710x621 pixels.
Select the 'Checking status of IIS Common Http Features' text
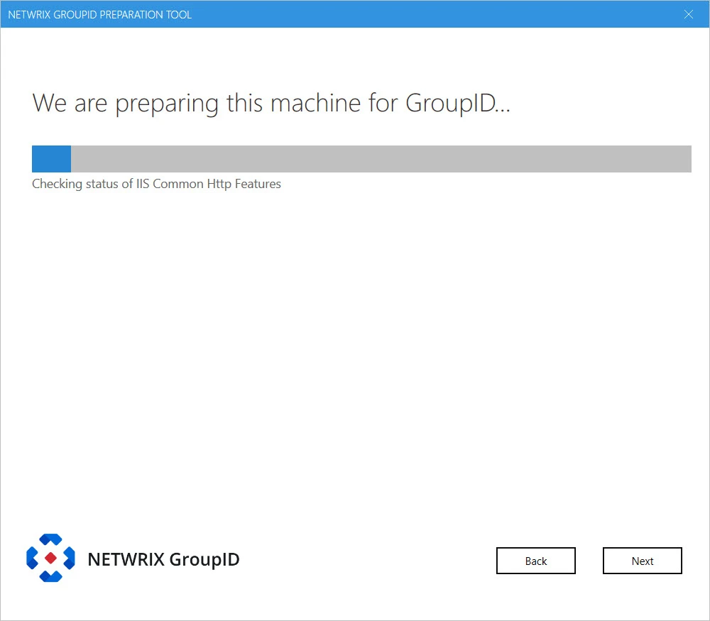[156, 184]
